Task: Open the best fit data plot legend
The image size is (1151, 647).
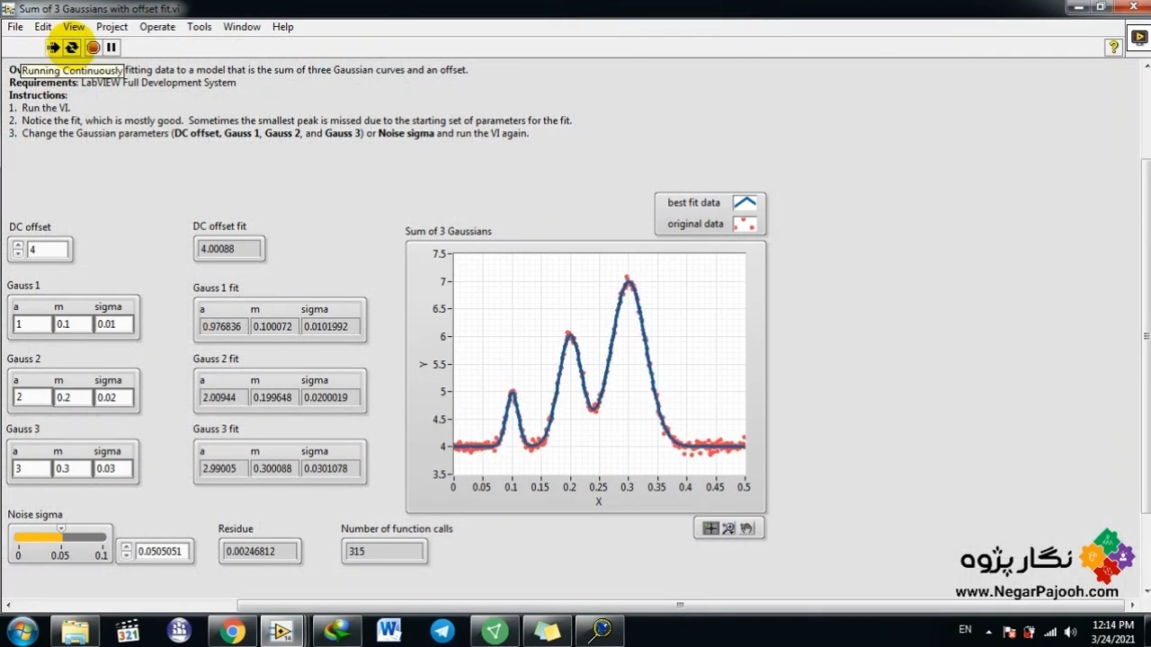Action: 745,203
